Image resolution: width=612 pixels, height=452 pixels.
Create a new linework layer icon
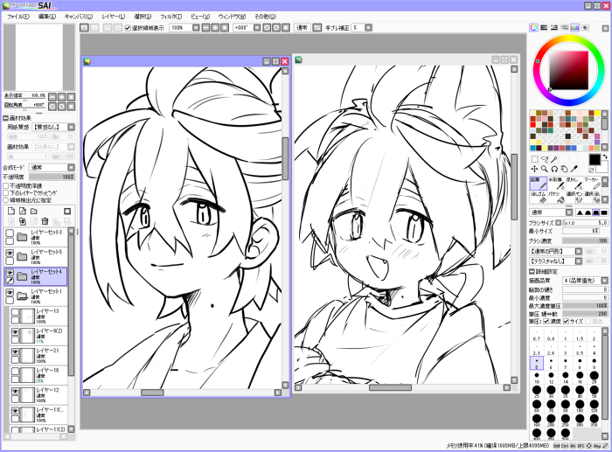coord(23,212)
